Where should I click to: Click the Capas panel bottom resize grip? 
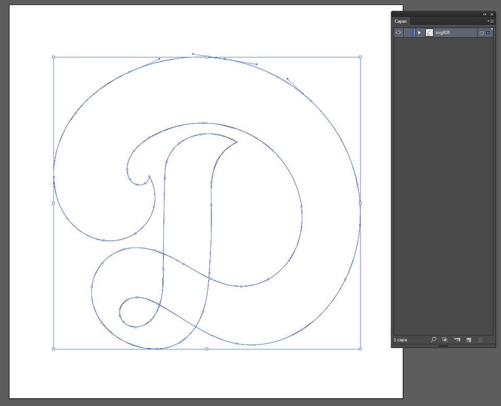[443, 346]
